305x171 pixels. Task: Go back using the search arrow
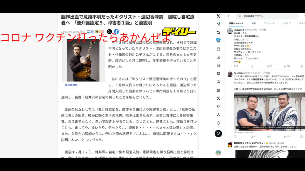pyautogui.click(x=228, y=16)
